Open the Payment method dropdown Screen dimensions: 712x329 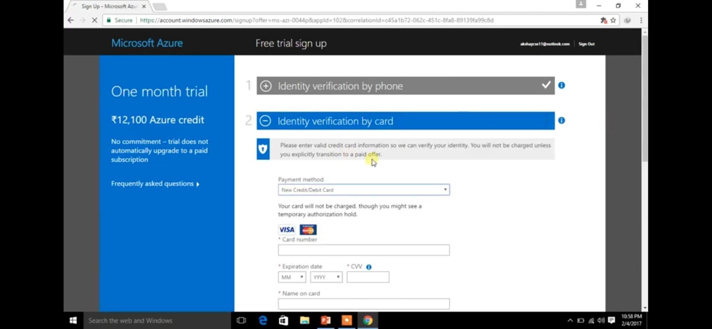(x=364, y=190)
